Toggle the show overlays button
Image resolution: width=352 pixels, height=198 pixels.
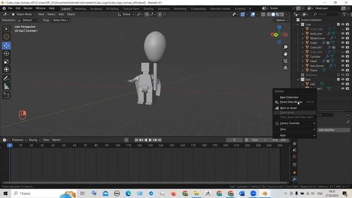click(253, 14)
